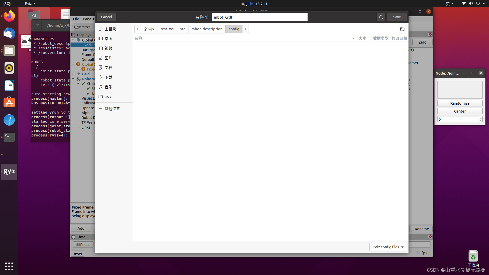Click Add button in RViz Displays
The image size is (489, 275).
(81, 228)
